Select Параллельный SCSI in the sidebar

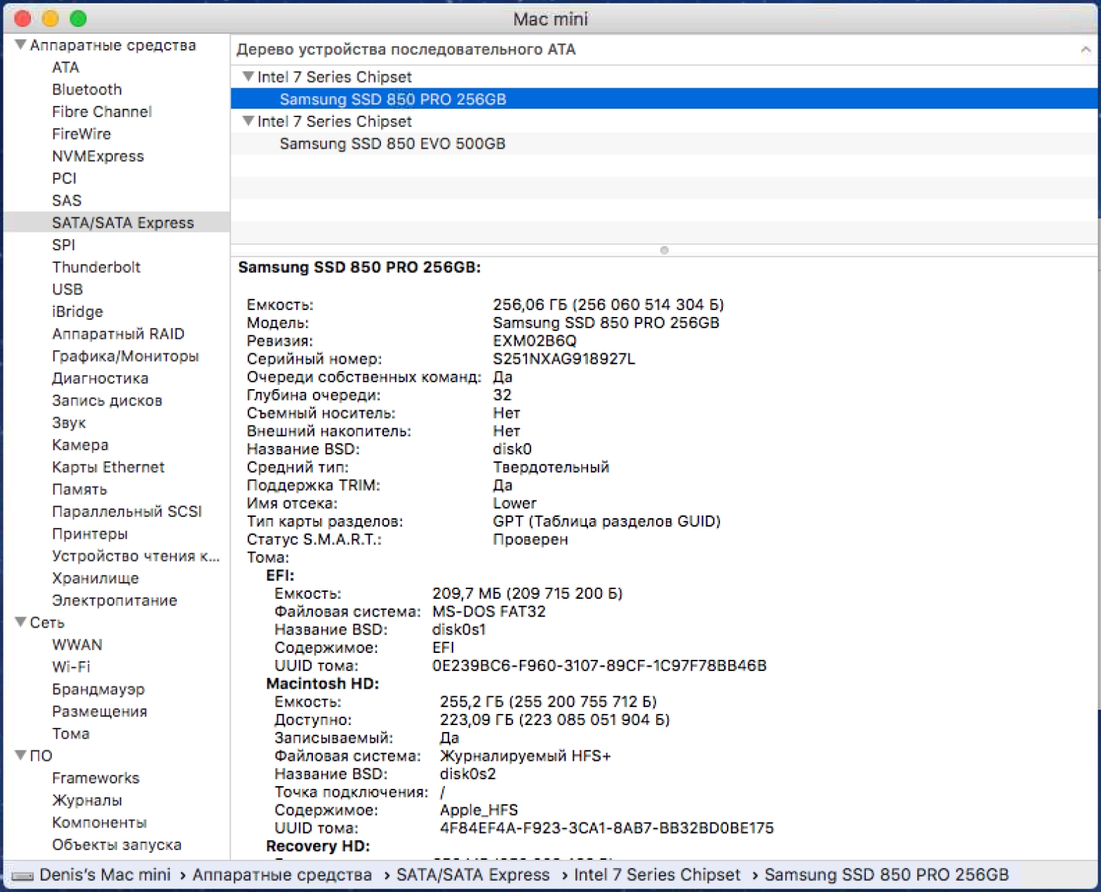point(126,511)
